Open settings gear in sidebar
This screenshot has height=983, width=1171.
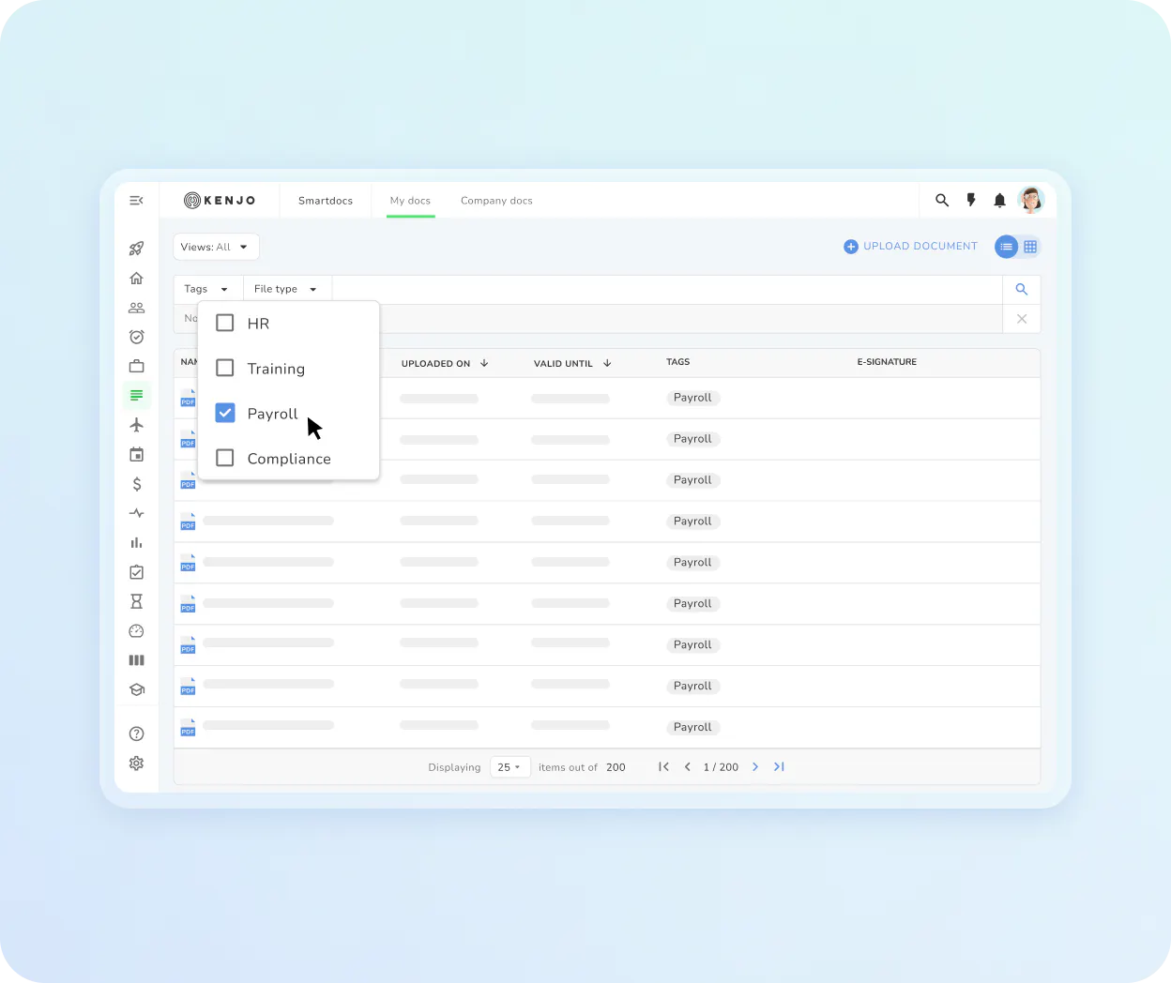pyautogui.click(x=136, y=764)
